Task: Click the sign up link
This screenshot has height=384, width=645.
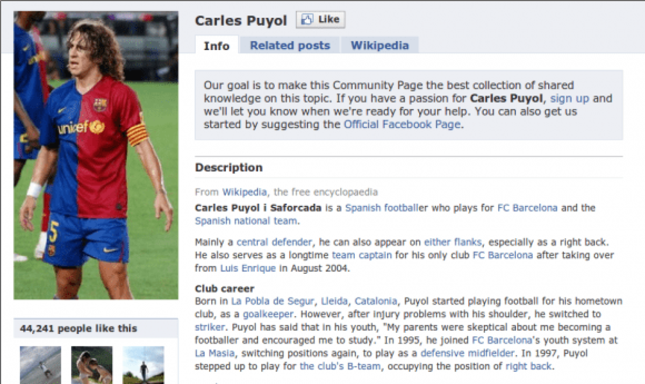Action: pos(570,98)
